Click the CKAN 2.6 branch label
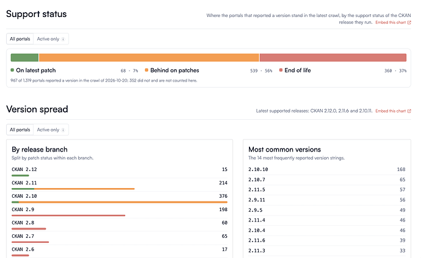Image resolution: width=421 pixels, height=258 pixels. (23, 249)
